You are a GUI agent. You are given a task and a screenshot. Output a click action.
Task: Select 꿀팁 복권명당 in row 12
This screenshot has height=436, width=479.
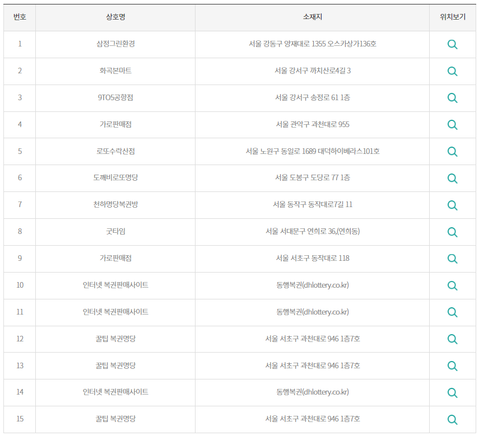click(x=115, y=339)
